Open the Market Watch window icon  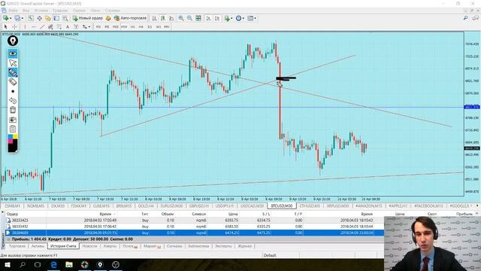point(31,18)
